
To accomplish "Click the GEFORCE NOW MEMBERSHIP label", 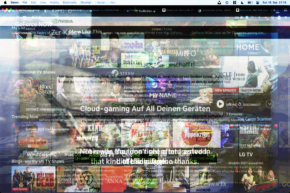I will pyautogui.click(x=46, y=109).
